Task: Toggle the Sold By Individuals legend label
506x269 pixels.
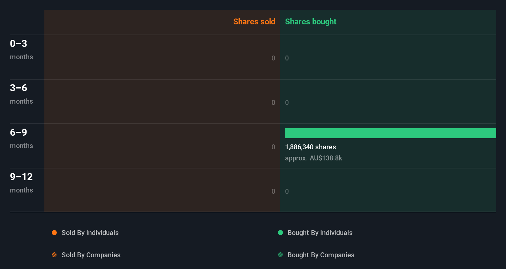Action: [90, 233]
